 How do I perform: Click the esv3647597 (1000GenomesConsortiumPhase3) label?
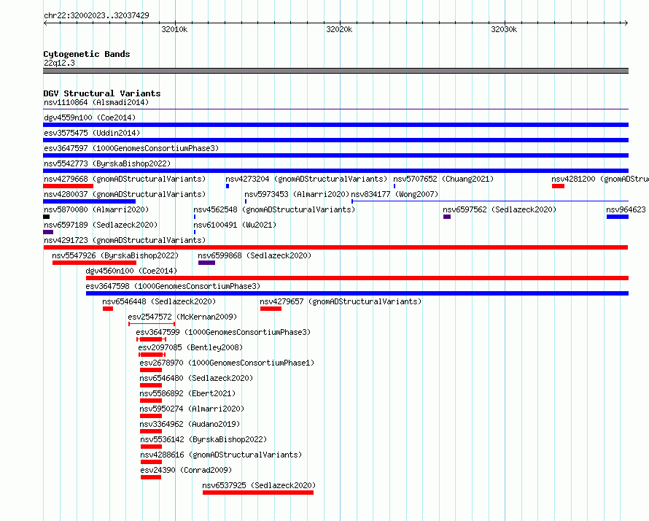pyautogui.click(x=131, y=148)
